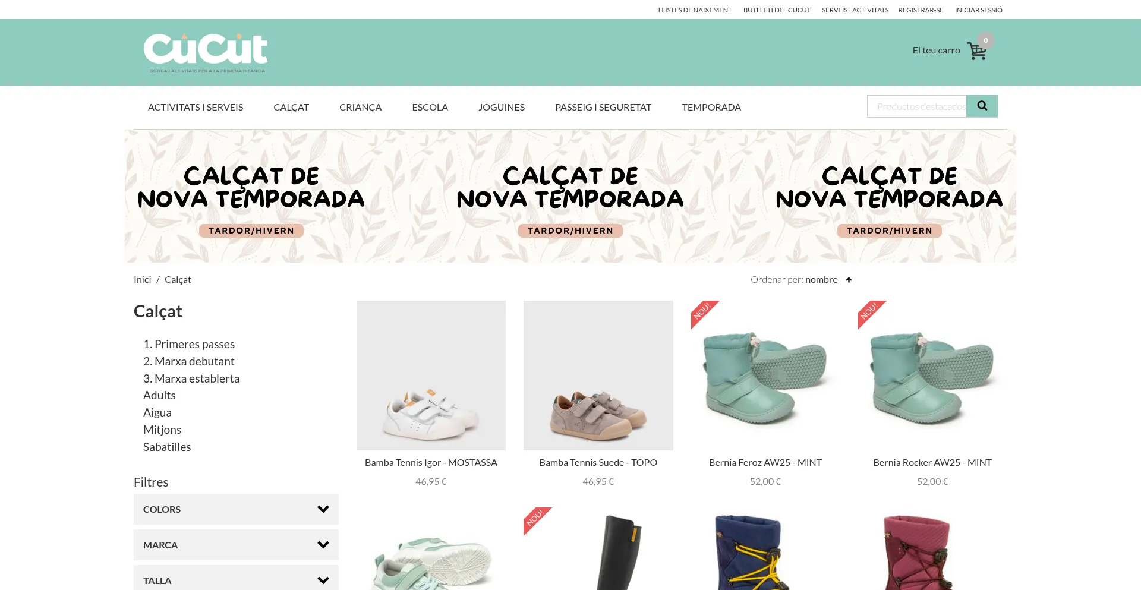
Task: Click INICIAR SESSIÓ link
Action: pos(978,10)
